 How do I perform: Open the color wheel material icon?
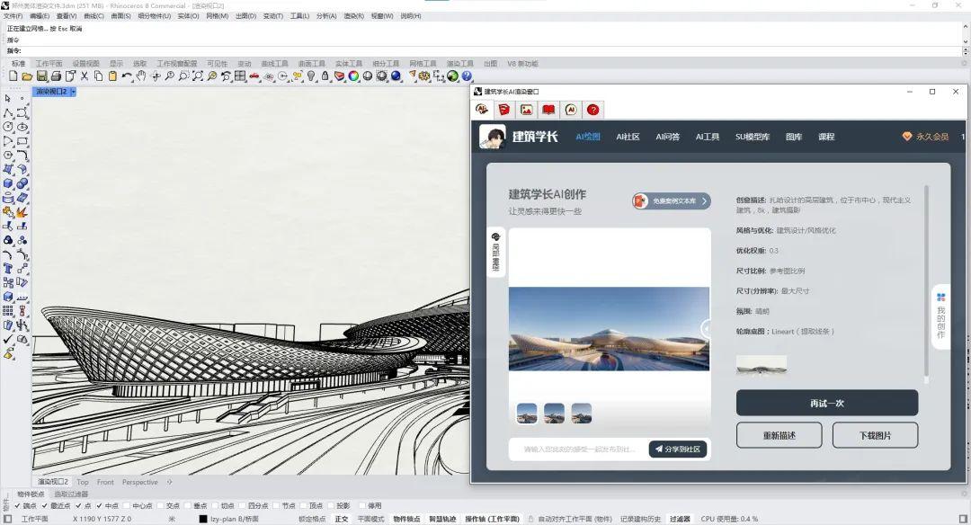[353, 76]
